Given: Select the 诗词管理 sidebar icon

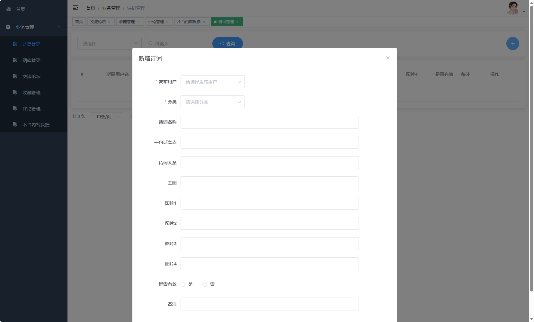Looking at the screenshot, I should (x=15, y=44).
